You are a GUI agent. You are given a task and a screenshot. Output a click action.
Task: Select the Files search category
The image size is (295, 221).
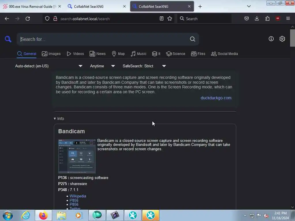click(198, 54)
